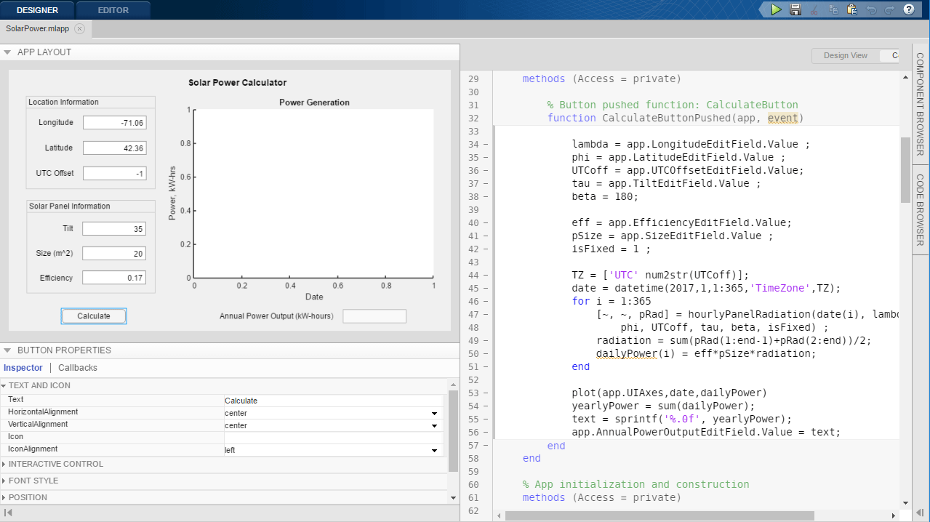Click the Cut scissors icon

pos(814,9)
